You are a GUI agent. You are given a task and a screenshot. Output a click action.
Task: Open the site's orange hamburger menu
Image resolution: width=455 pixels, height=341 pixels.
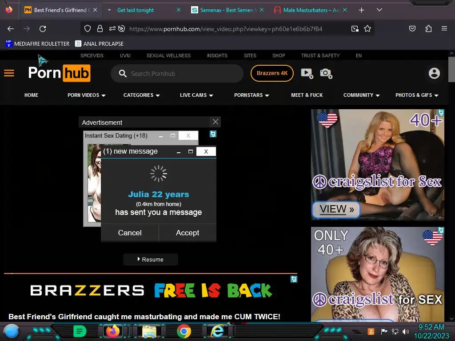(x=9, y=73)
